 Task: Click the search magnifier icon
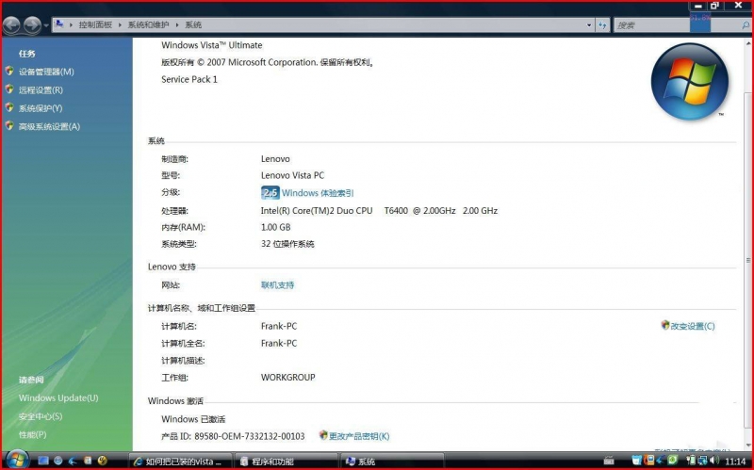[746, 25]
